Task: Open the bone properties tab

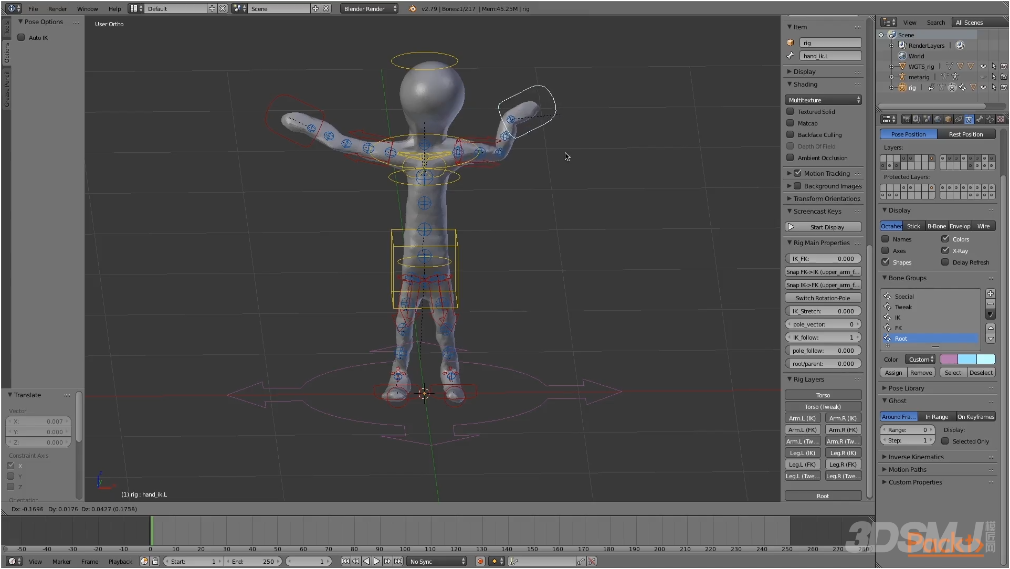Action: click(980, 120)
